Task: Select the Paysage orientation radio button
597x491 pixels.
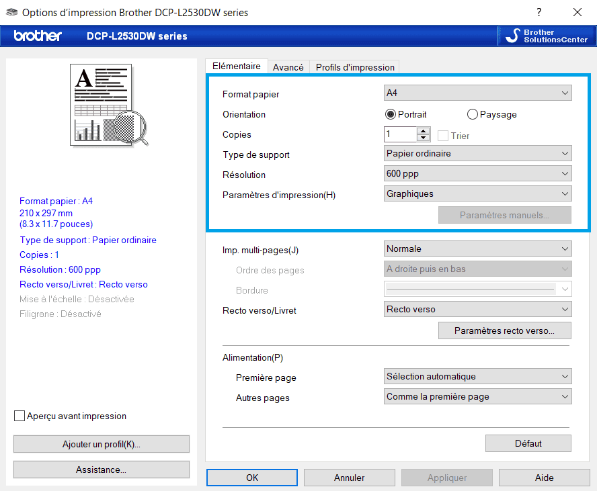Action: tap(472, 114)
